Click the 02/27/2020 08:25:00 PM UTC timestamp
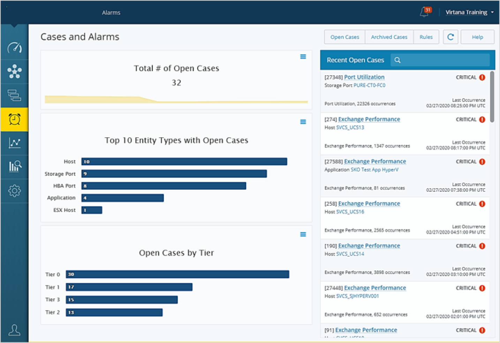The image size is (500, 343). [455, 106]
